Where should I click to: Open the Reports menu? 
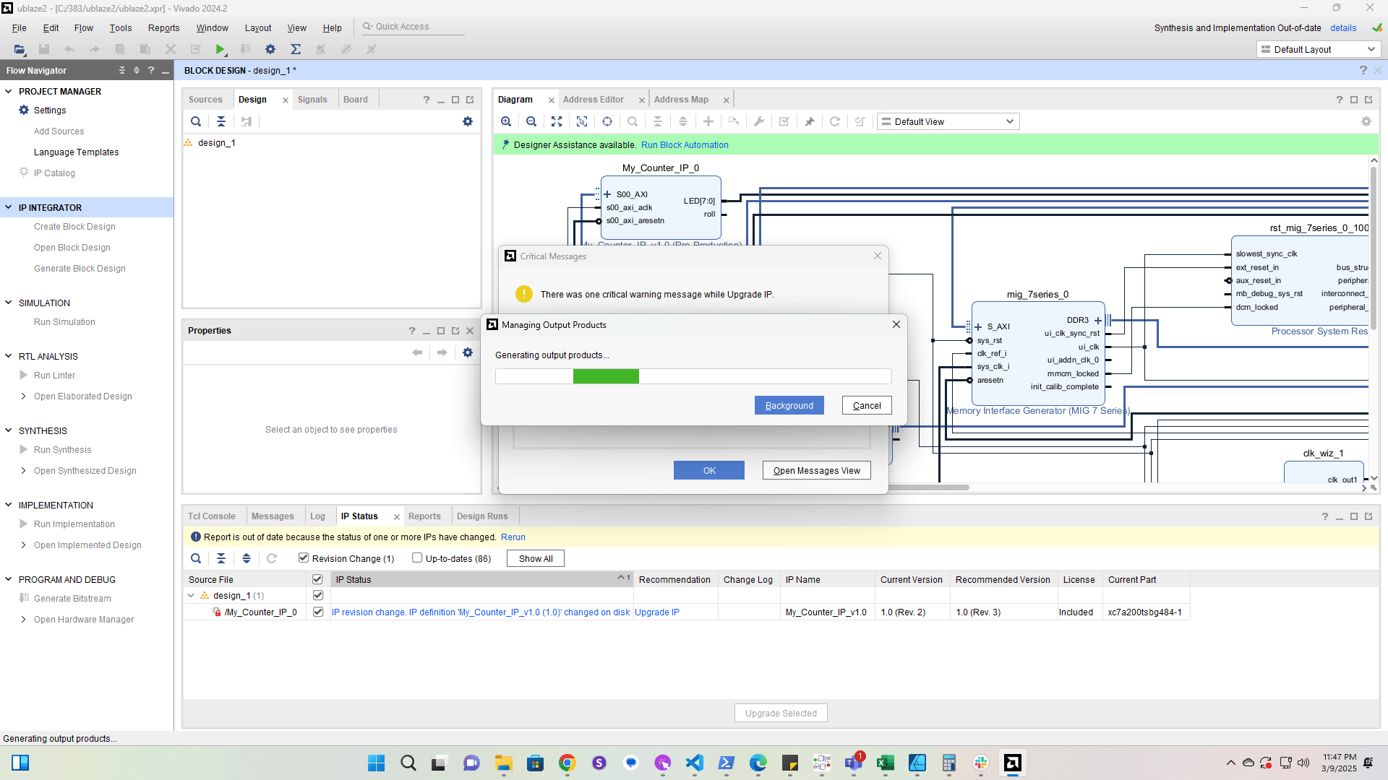click(163, 27)
